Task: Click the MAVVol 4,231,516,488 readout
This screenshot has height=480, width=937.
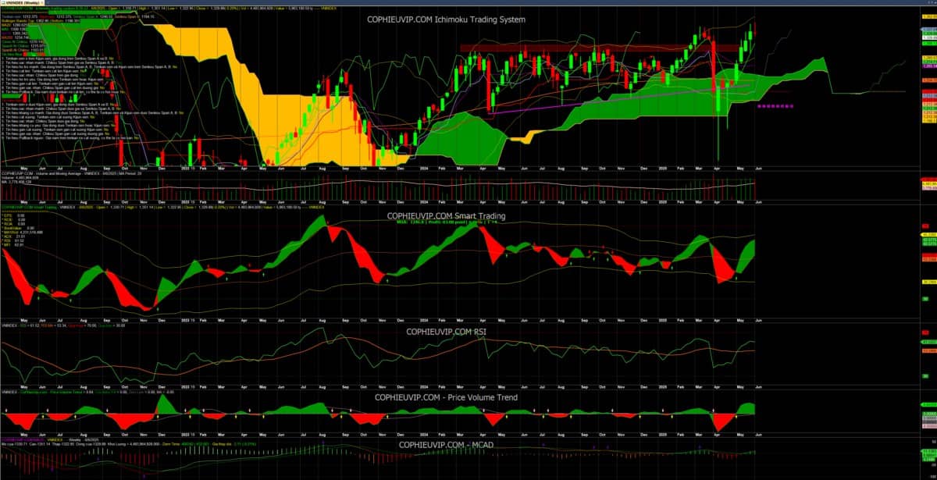Action: point(23,233)
